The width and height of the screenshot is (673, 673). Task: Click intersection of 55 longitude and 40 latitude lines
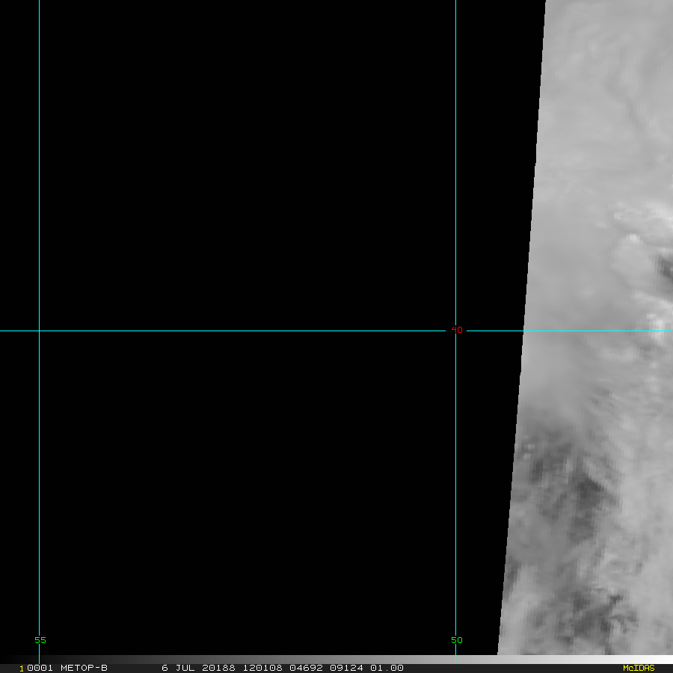coord(39,331)
